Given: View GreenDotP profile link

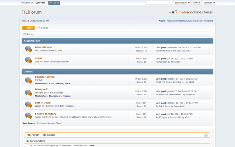Looking at the screenshot, I should (x=179, y=106).
